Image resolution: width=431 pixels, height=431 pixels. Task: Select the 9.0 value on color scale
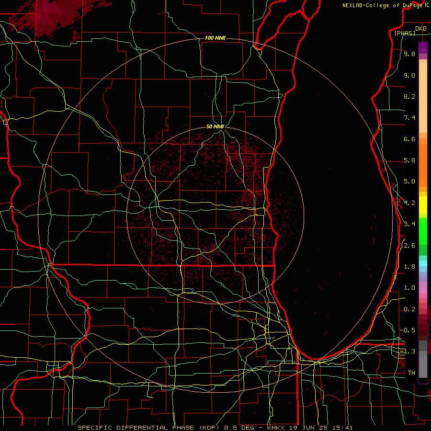coord(409,75)
